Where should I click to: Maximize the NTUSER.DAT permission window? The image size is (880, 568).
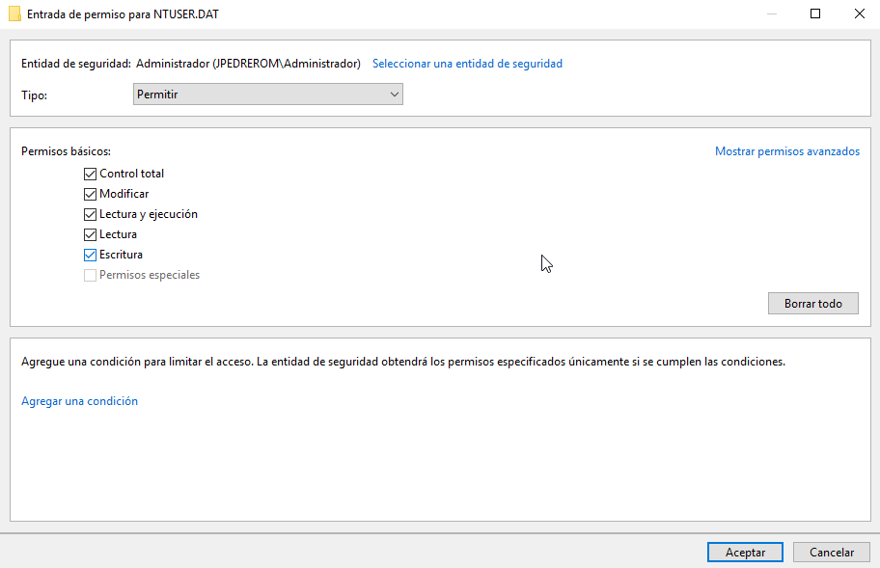[815, 14]
